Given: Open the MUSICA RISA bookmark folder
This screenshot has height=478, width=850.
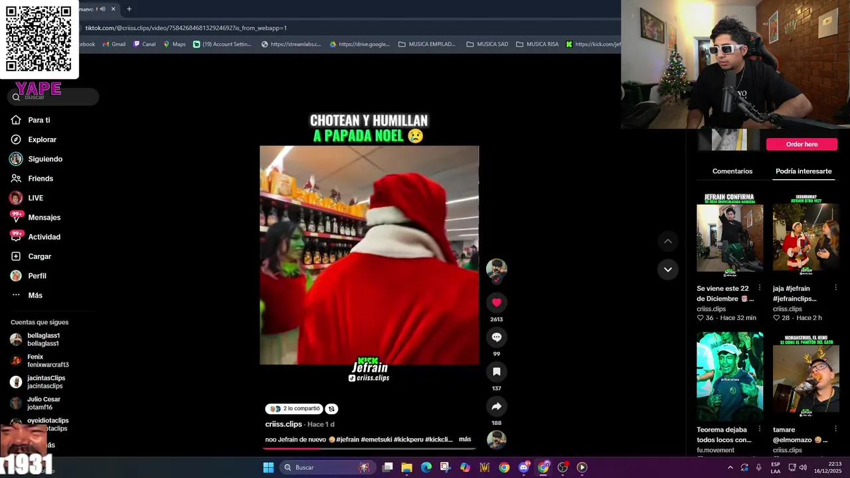Looking at the screenshot, I should [x=537, y=44].
